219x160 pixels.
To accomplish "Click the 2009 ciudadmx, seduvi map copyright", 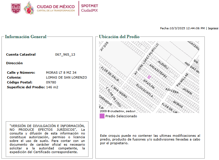I will tap(117, 111).
